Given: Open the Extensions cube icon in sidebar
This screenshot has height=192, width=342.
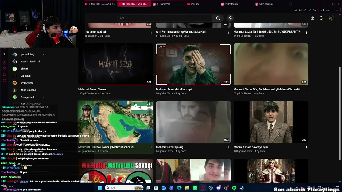Looking at the screenshot, I should point(5,75).
